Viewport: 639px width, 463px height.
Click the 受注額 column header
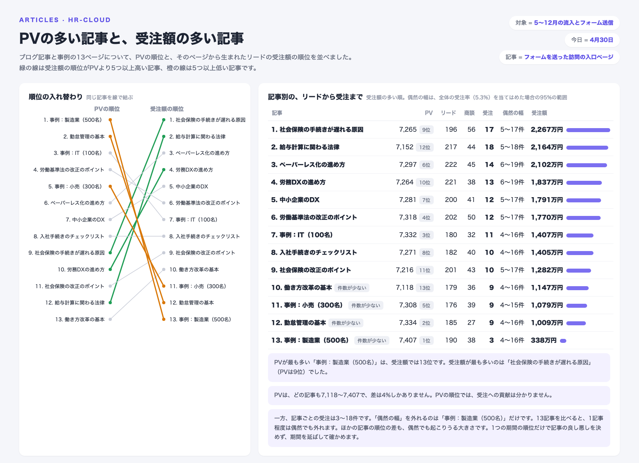tap(539, 113)
